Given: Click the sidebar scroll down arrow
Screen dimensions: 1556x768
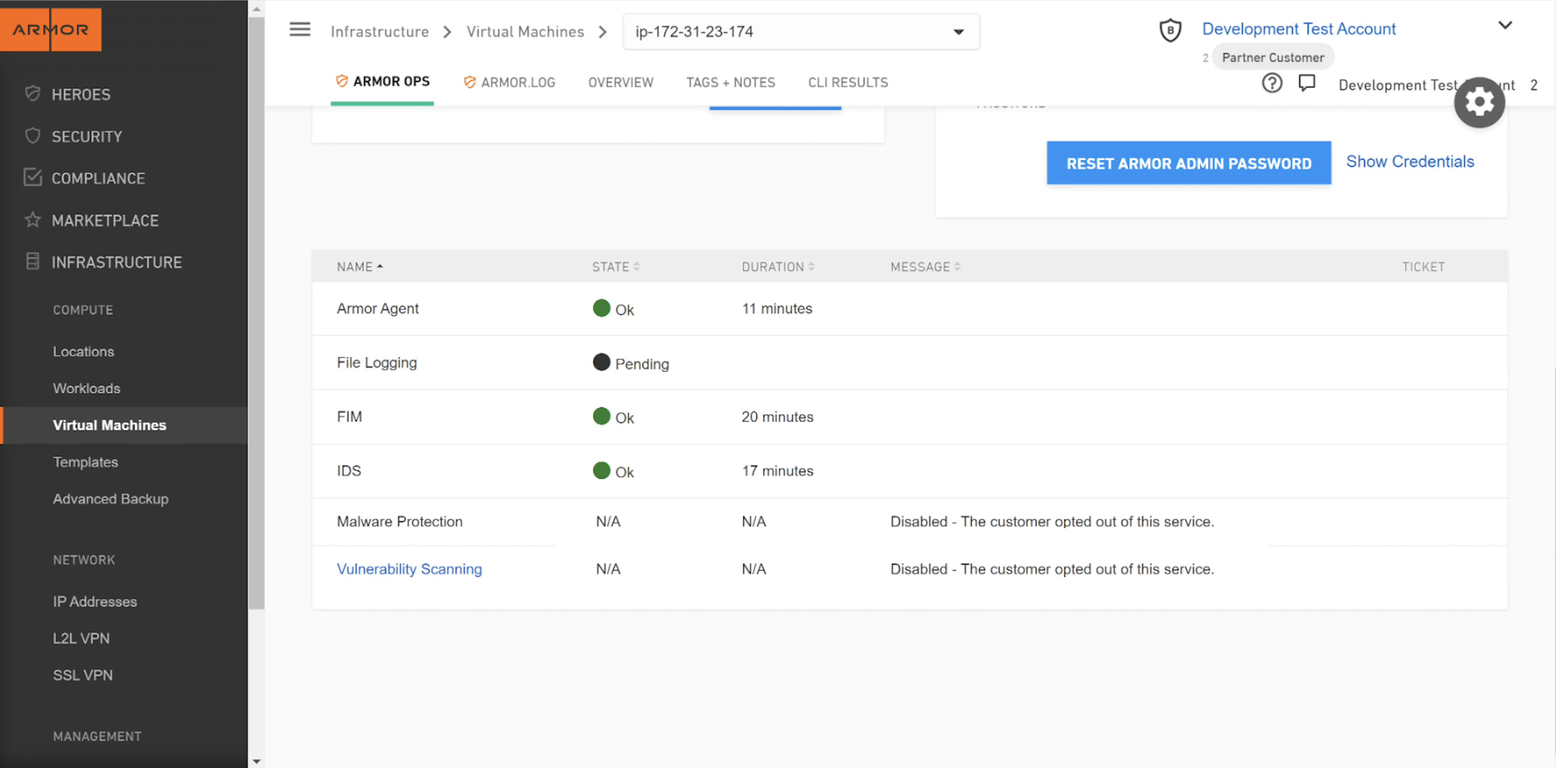Looking at the screenshot, I should pyautogui.click(x=256, y=762).
